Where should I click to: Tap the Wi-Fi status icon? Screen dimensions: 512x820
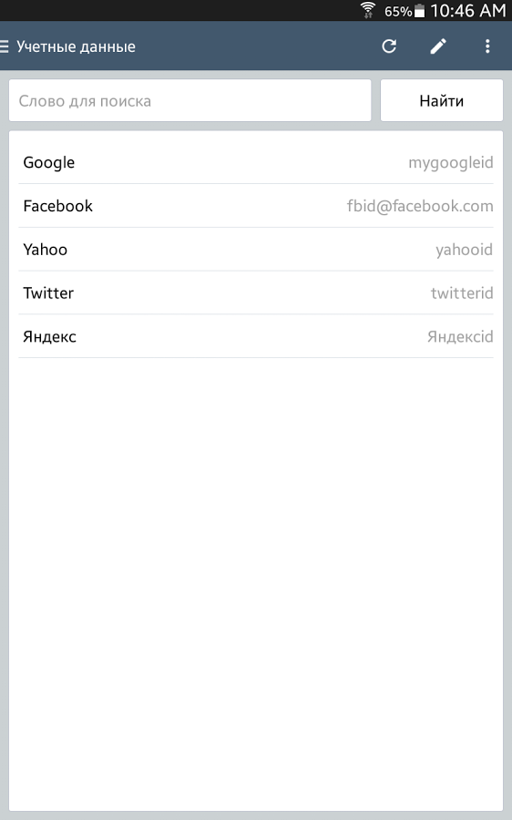[368, 10]
